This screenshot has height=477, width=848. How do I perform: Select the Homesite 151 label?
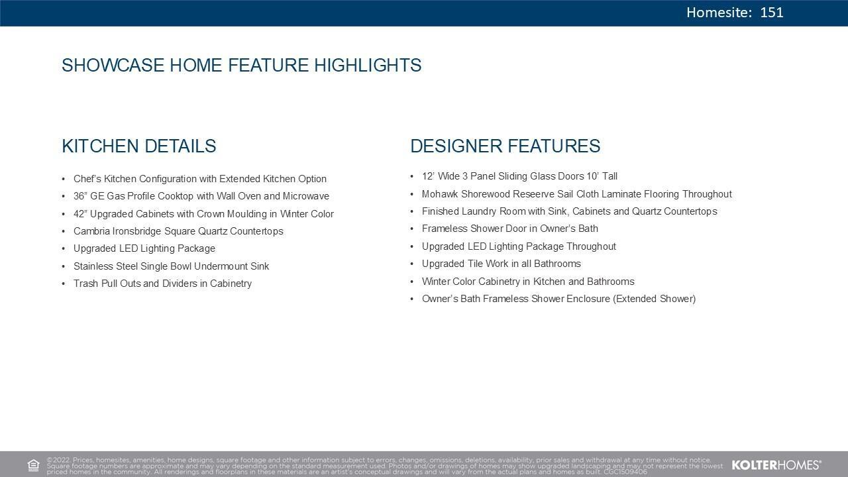pos(734,13)
